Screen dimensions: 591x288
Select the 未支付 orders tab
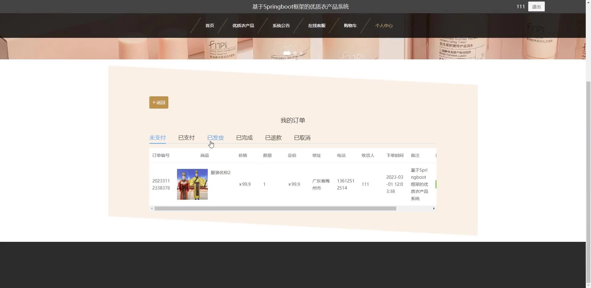pyautogui.click(x=158, y=138)
